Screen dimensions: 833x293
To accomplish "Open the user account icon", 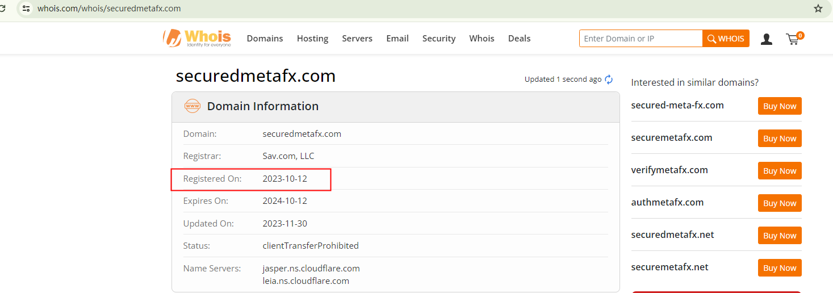I will pos(767,39).
